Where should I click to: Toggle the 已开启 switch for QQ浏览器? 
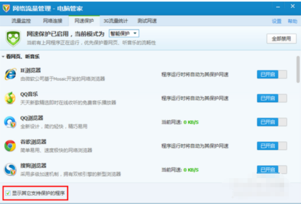pos(272,122)
